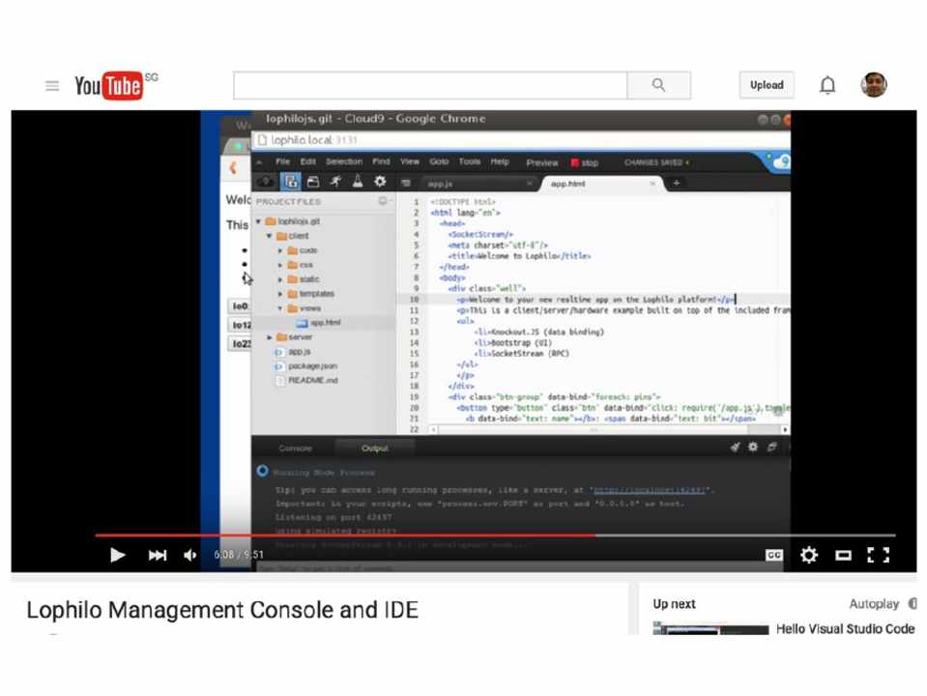Seek on the red video progress bar

387,535
